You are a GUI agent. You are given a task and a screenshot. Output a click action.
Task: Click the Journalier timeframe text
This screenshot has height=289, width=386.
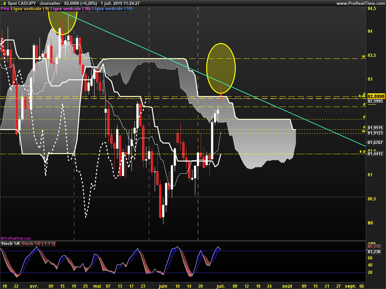(50, 3)
